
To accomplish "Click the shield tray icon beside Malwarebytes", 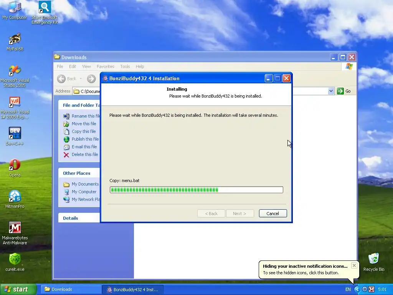I will point(365,290).
